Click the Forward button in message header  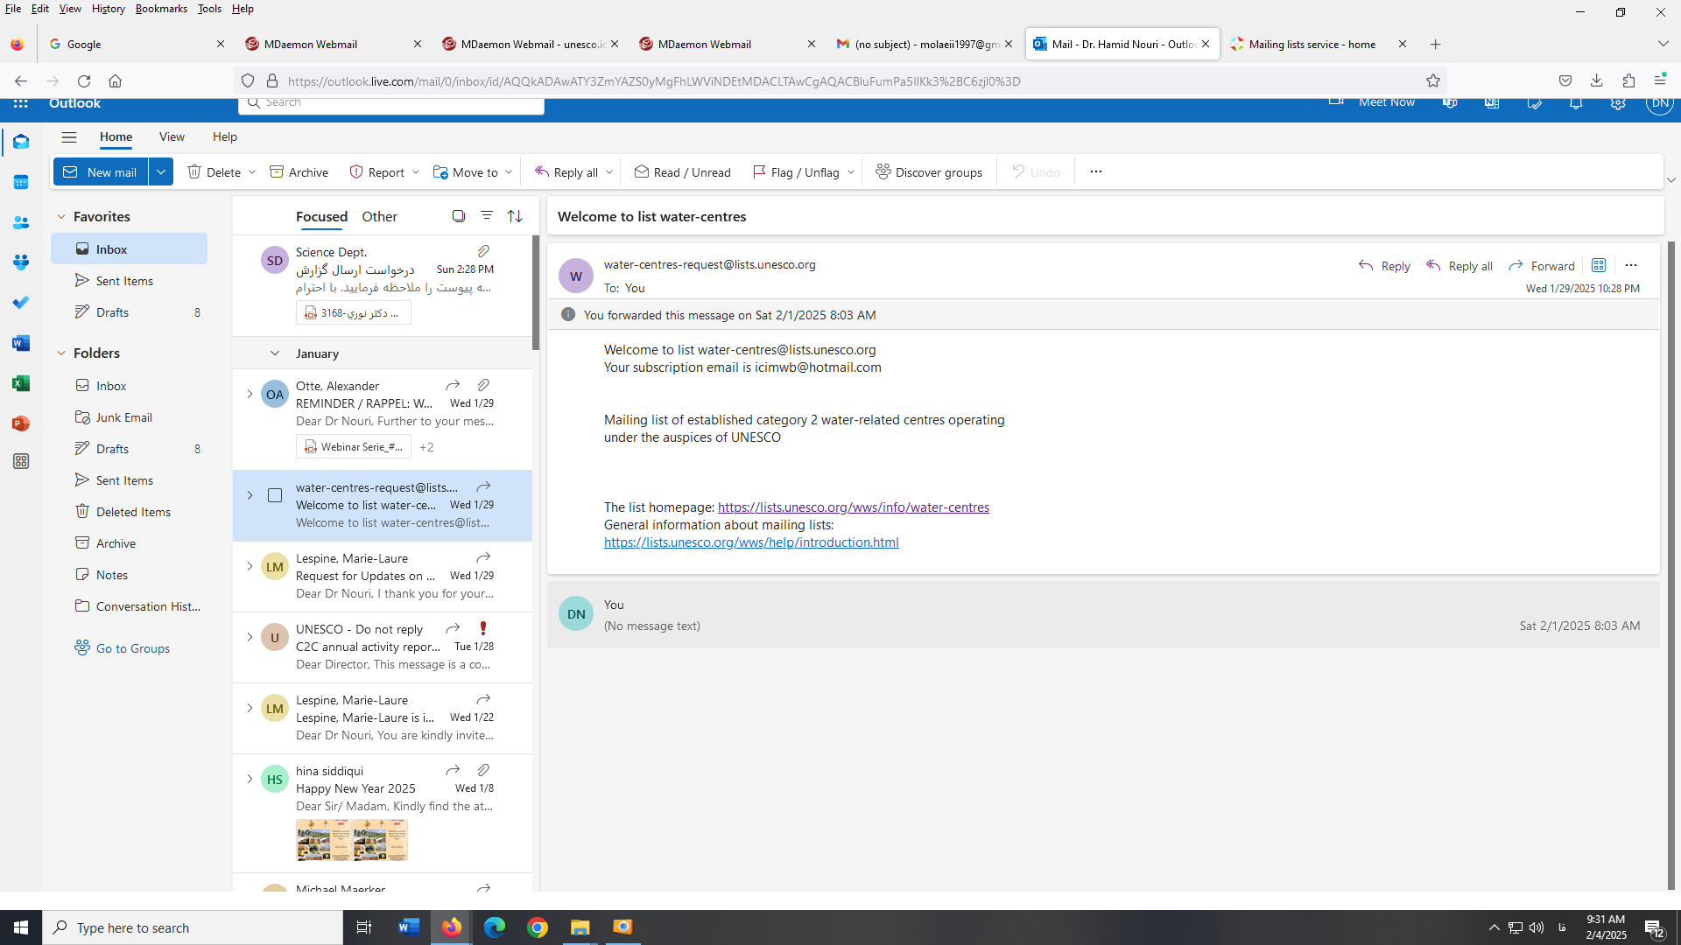(x=1542, y=265)
